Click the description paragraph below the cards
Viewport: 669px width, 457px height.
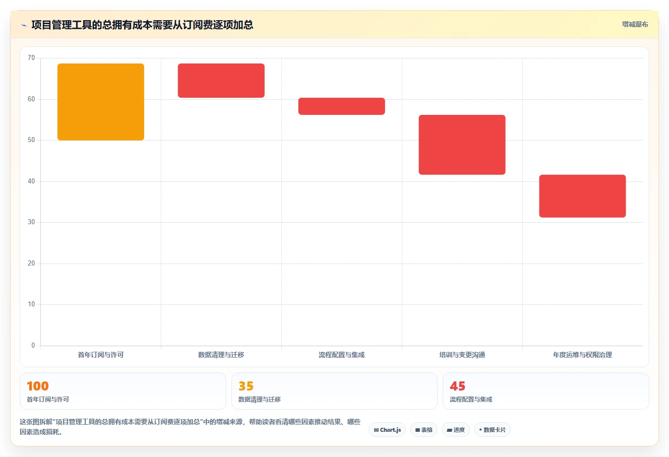190,427
